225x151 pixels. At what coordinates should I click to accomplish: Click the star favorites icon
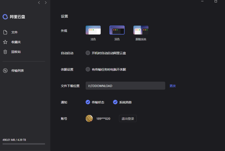point(5,42)
